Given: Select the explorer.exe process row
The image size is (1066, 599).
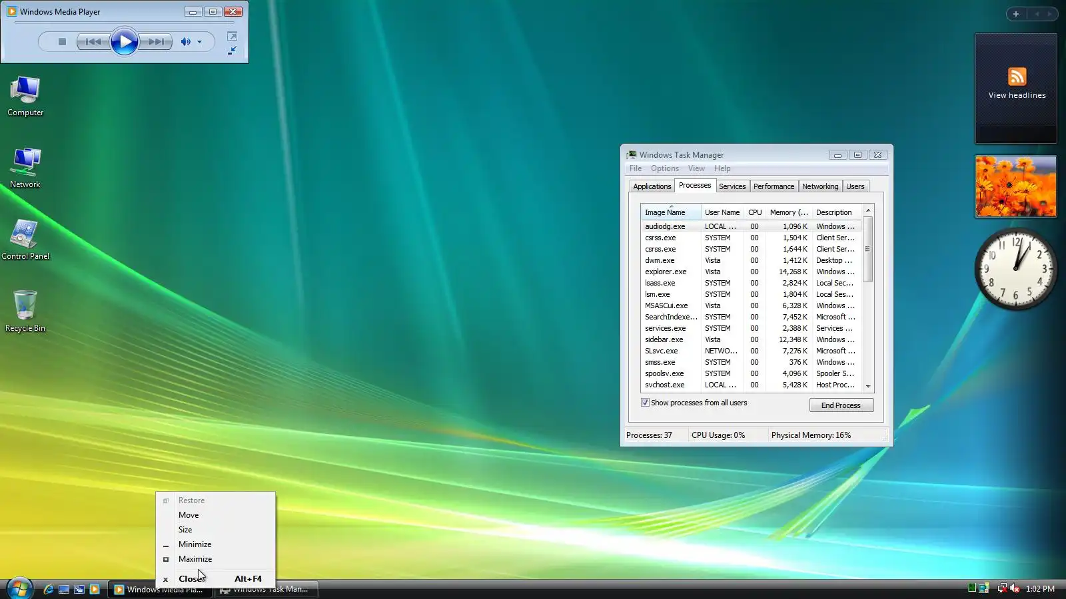Looking at the screenshot, I should [x=752, y=272].
